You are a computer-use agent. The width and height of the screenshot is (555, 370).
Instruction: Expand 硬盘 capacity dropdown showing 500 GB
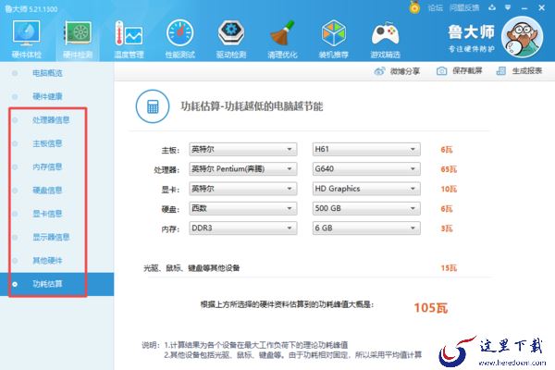(366, 208)
